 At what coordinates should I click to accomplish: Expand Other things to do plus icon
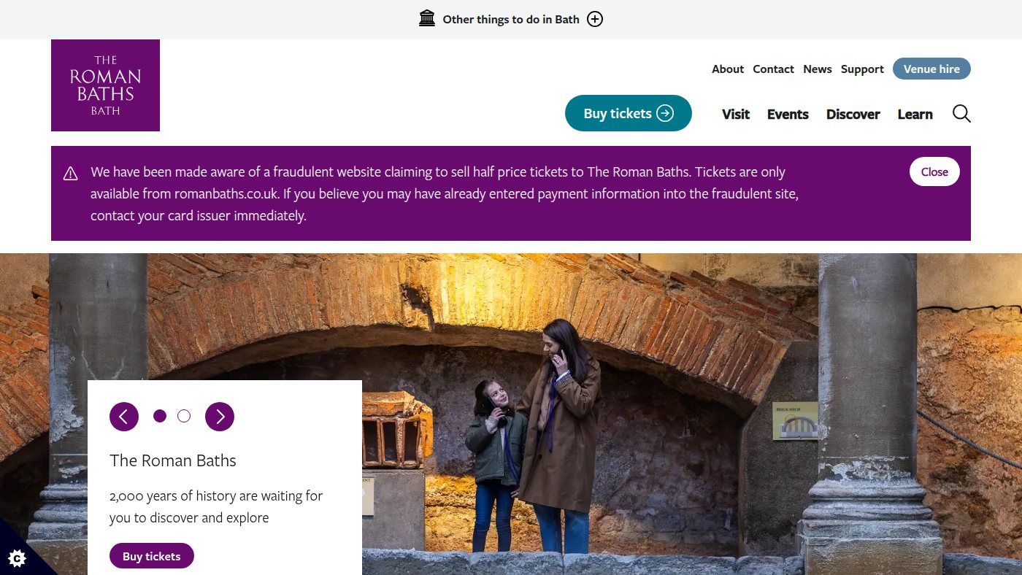(x=595, y=20)
